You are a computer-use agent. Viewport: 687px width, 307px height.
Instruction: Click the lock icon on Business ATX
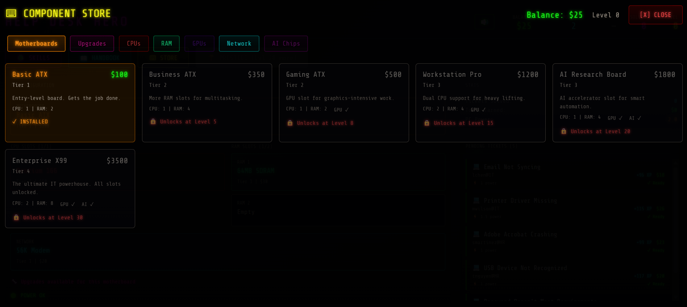pyautogui.click(x=153, y=122)
